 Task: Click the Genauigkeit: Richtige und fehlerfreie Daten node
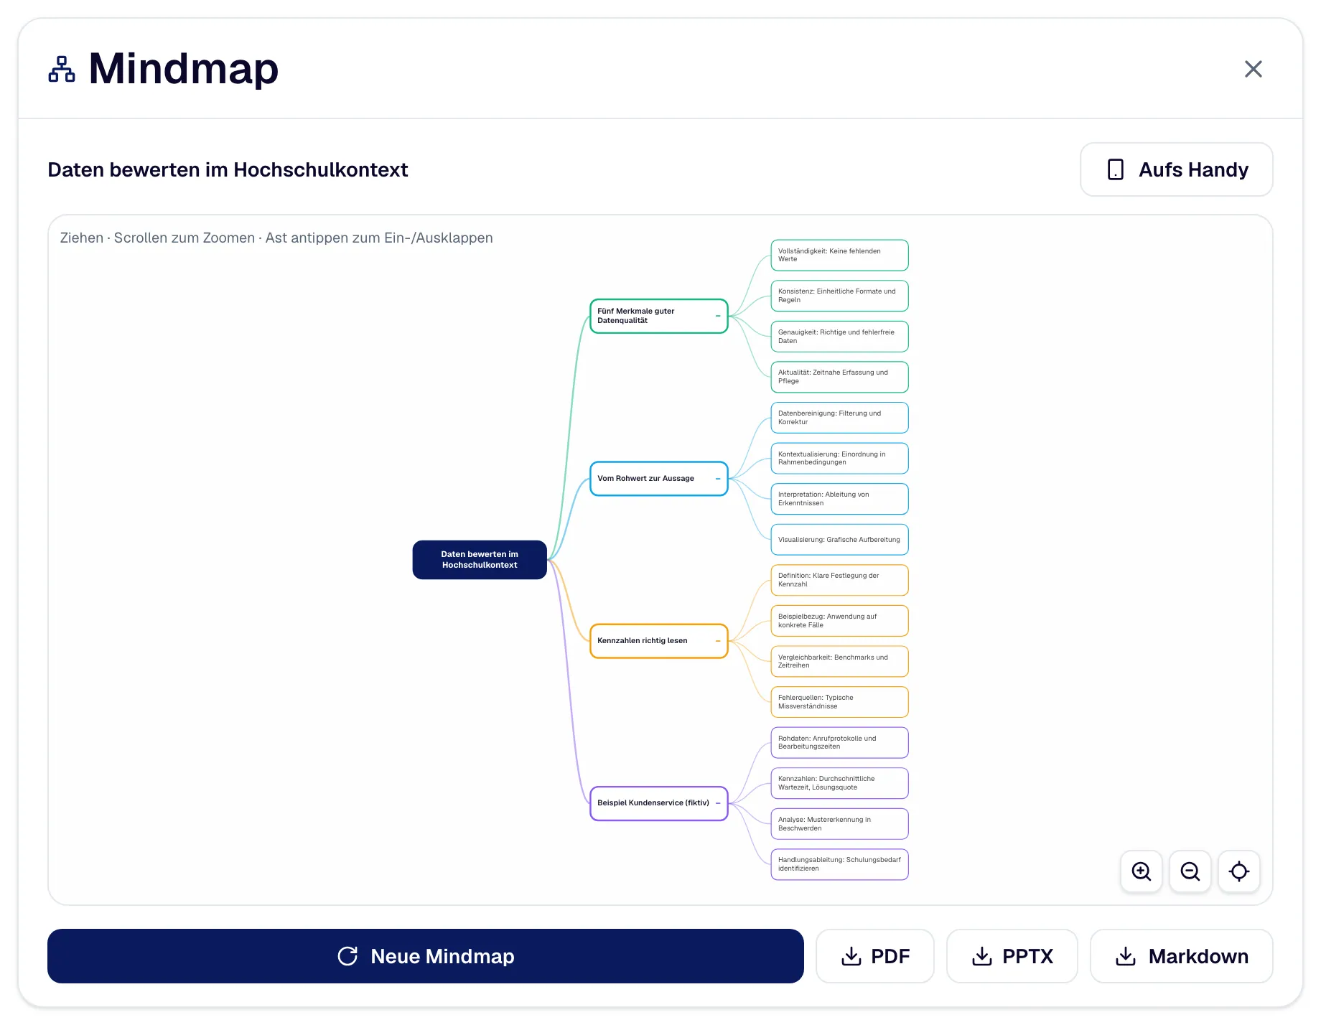[839, 337]
